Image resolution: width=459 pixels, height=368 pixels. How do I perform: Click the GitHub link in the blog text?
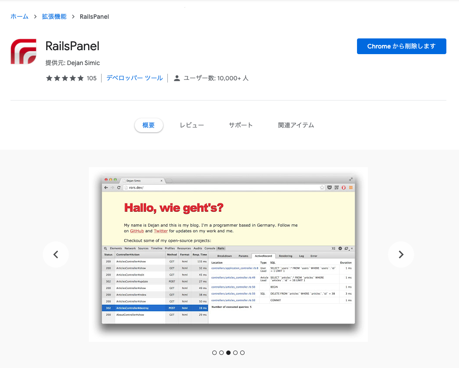pyautogui.click(x=136, y=231)
